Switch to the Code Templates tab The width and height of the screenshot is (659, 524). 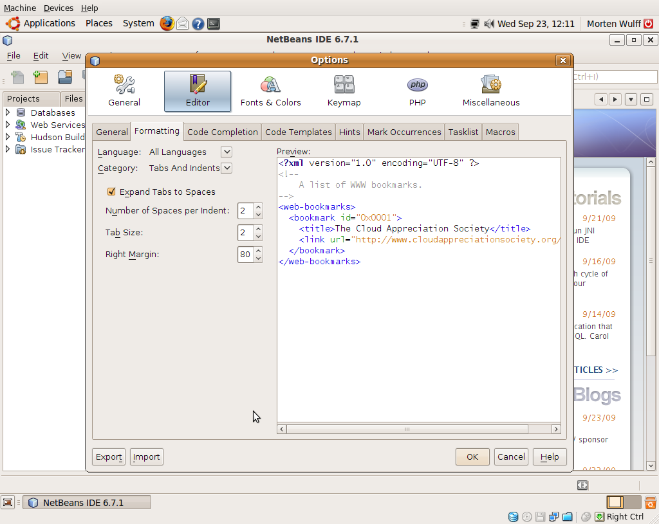[299, 132]
